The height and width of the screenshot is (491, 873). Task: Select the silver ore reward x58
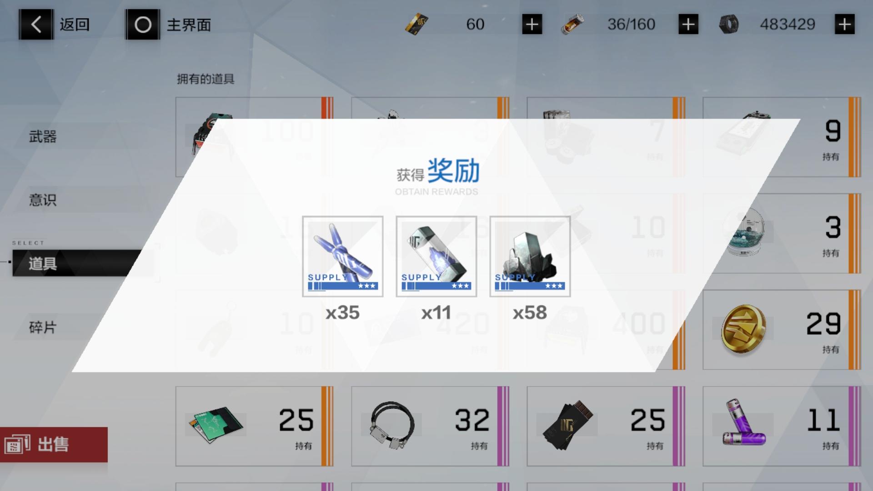[x=530, y=256]
